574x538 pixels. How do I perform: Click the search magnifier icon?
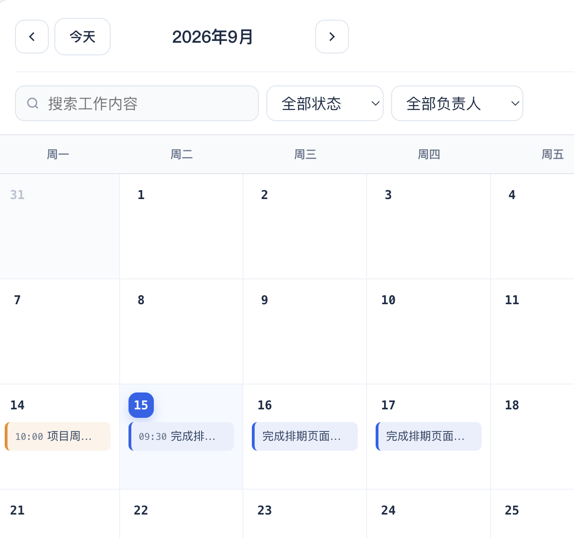click(x=33, y=103)
